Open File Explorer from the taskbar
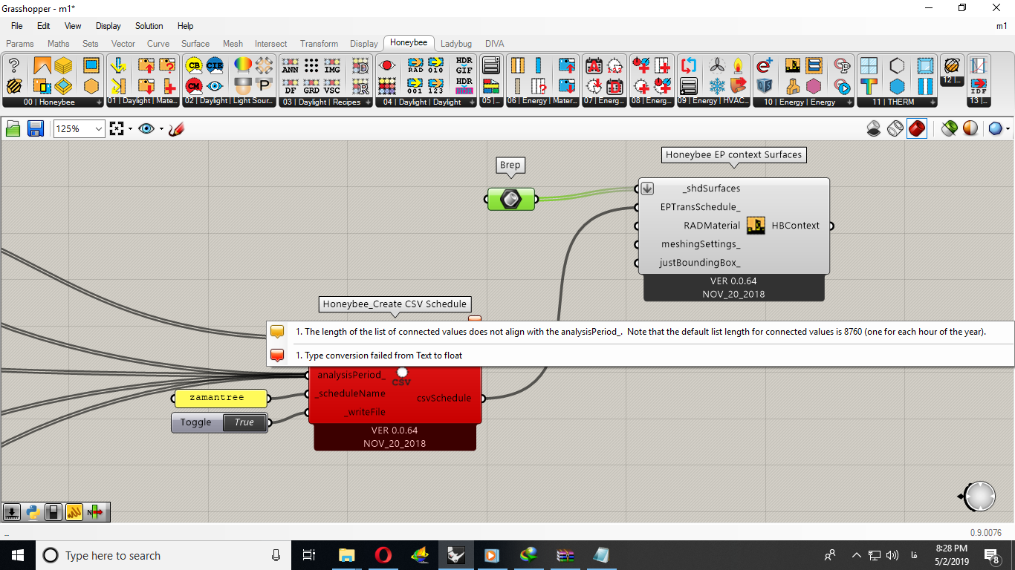This screenshot has width=1015, height=570. pyautogui.click(x=347, y=555)
